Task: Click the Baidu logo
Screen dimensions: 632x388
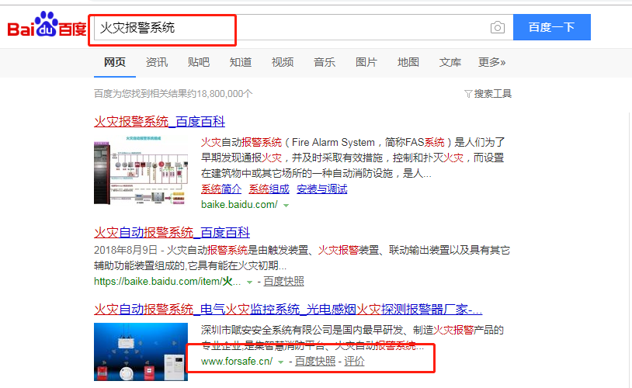Action: click(x=47, y=24)
